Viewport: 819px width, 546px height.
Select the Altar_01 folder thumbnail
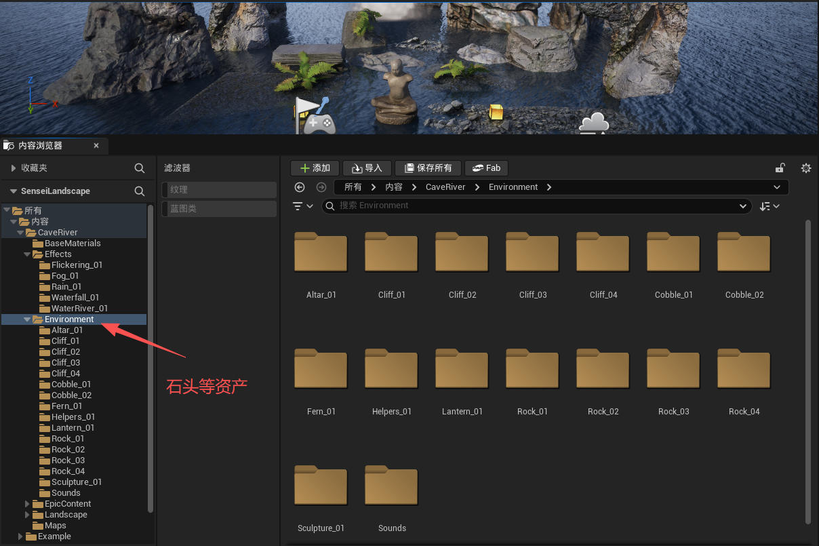click(321, 252)
